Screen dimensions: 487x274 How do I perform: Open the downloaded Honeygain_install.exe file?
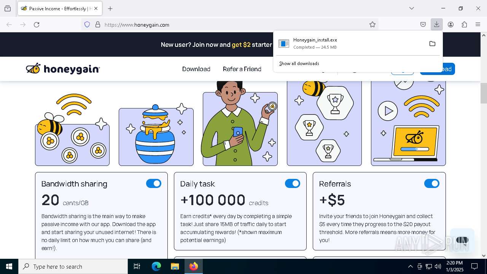click(350, 43)
